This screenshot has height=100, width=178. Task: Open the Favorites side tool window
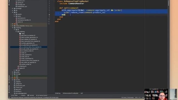pyautogui.click(x=9, y=89)
